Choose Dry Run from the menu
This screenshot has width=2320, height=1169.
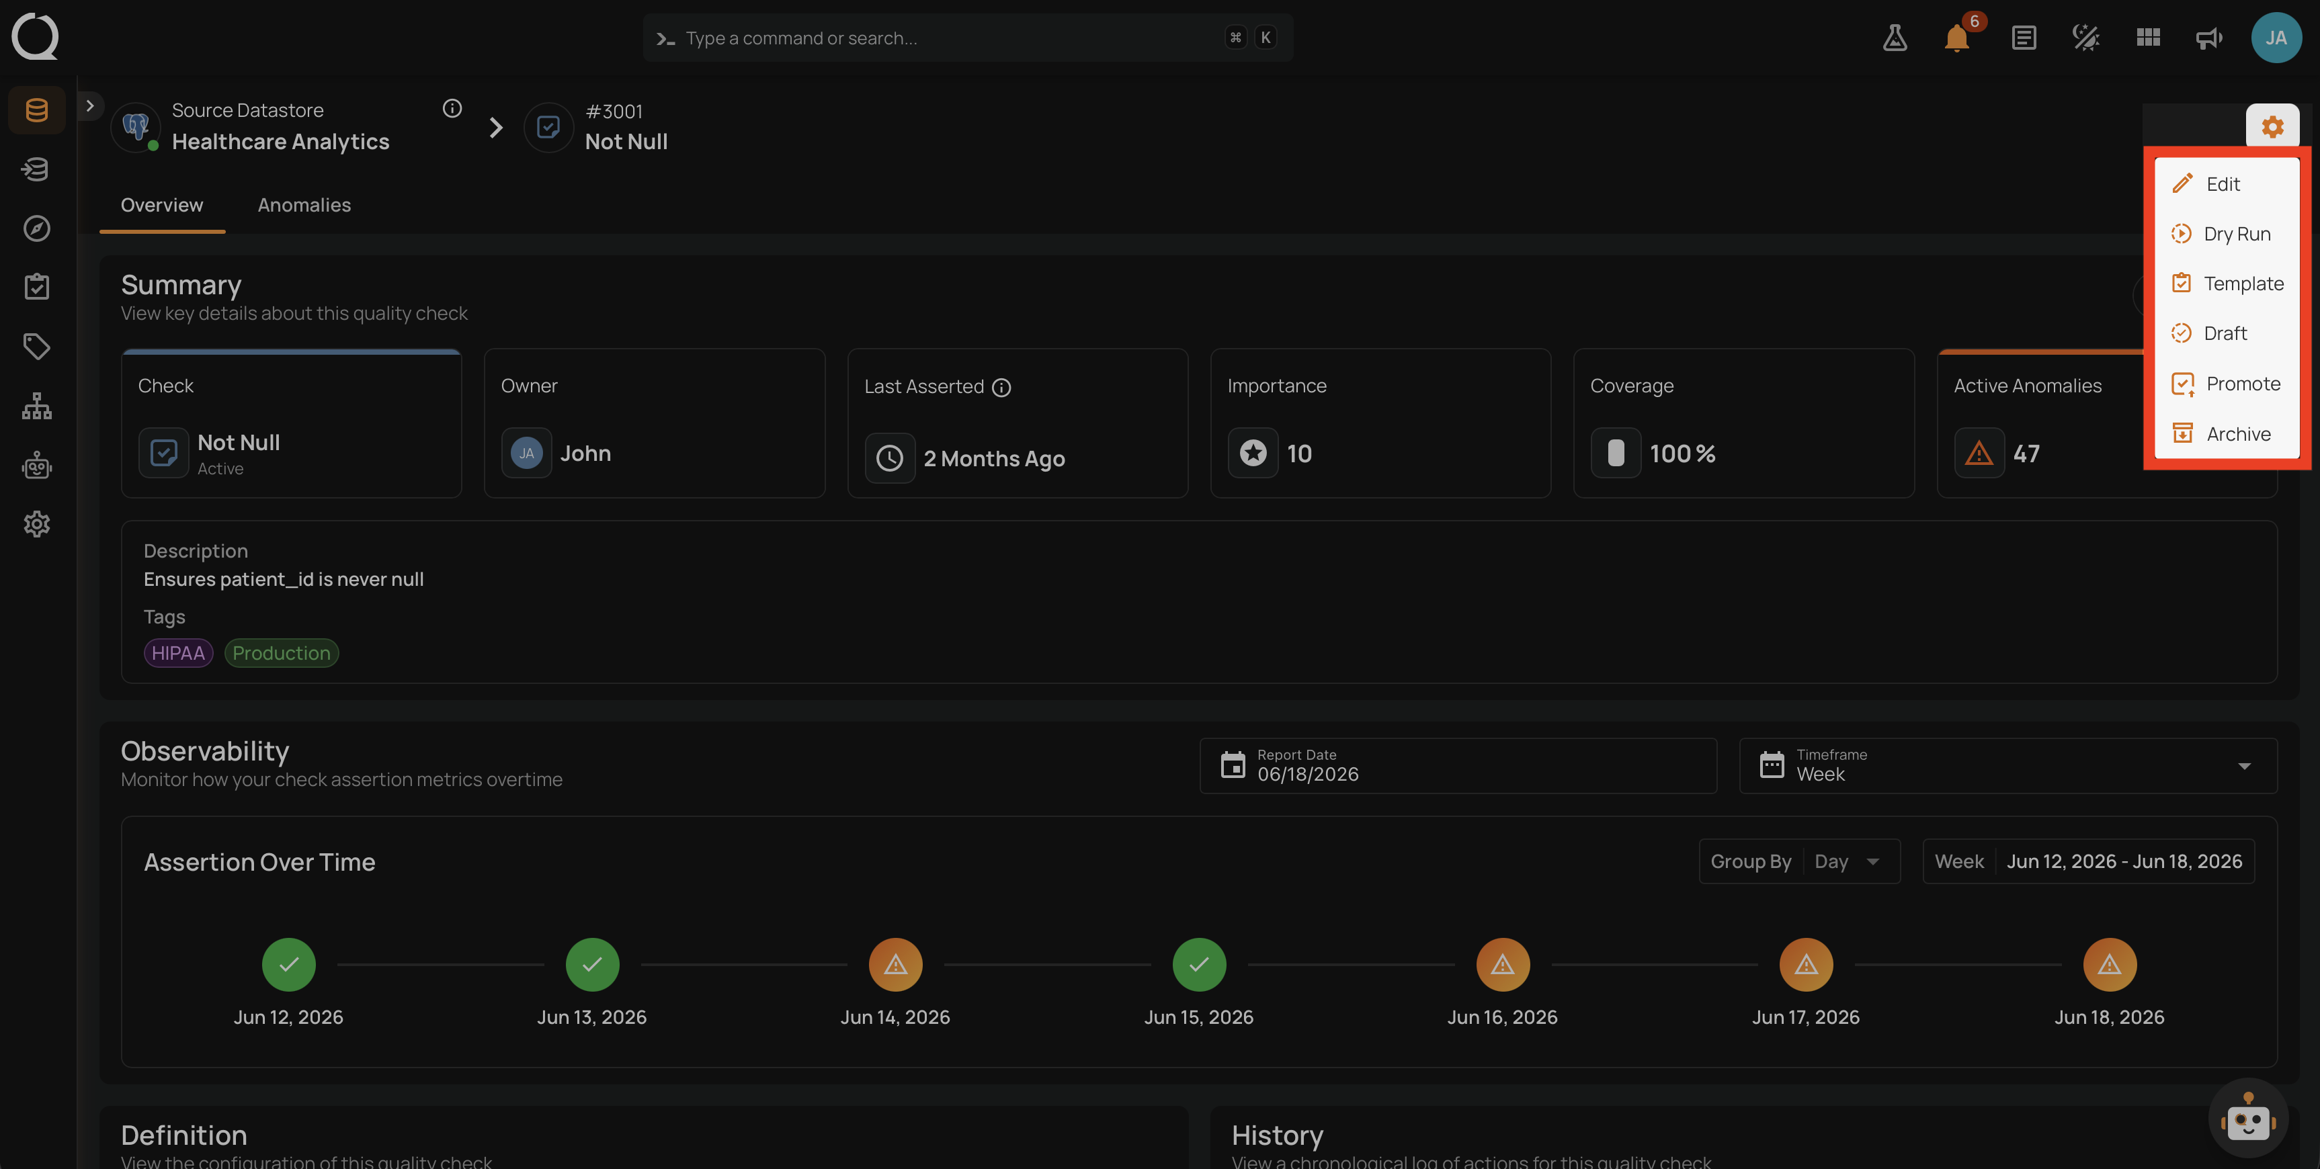[x=2227, y=233]
